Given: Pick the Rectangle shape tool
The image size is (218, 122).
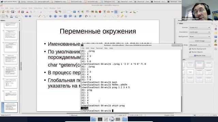Looking at the screenshot, I should [26, 16].
